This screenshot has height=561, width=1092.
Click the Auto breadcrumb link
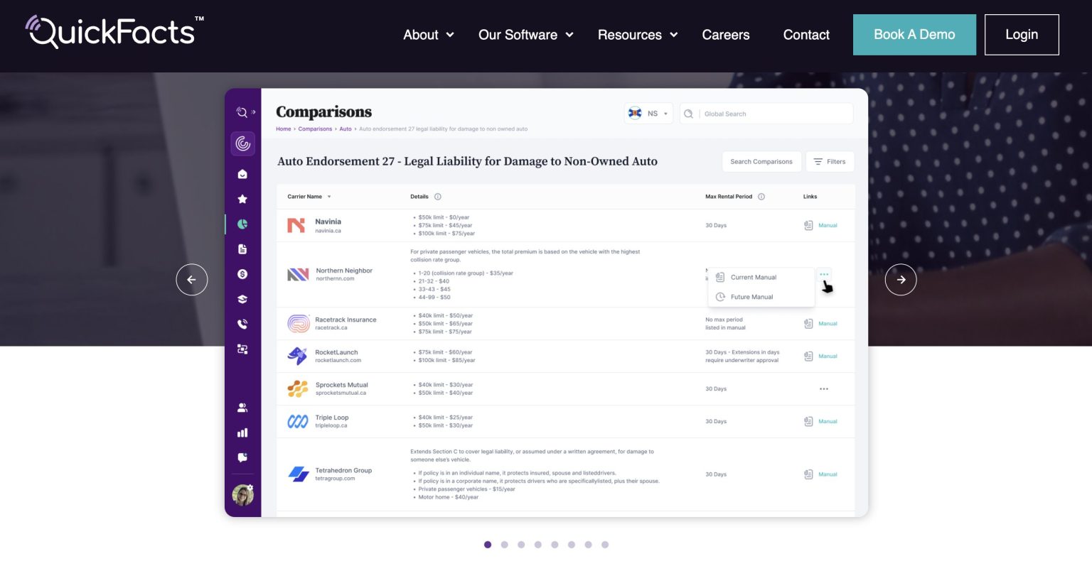coord(346,129)
